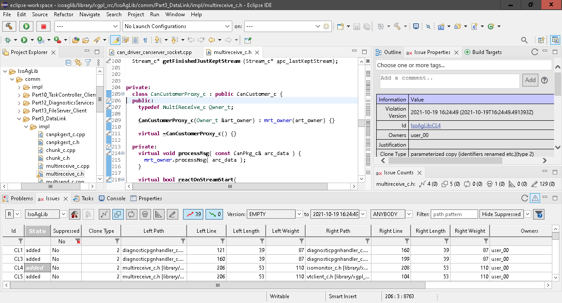Click the refresh icon in Issues view
Image resolution: width=562 pixels, height=303 pixels.
524,198
